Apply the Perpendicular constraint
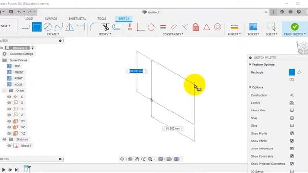The width and height of the screenshot is (308, 173). pyautogui.click(x=184, y=27)
